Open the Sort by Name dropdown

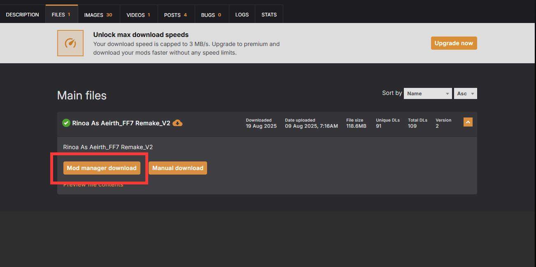[428, 94]
